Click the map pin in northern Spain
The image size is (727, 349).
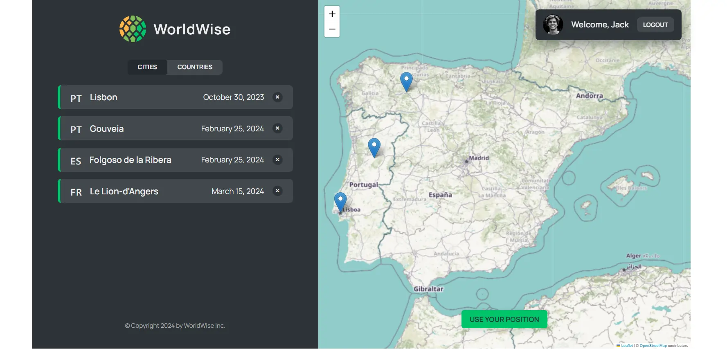tap(406, 81)
